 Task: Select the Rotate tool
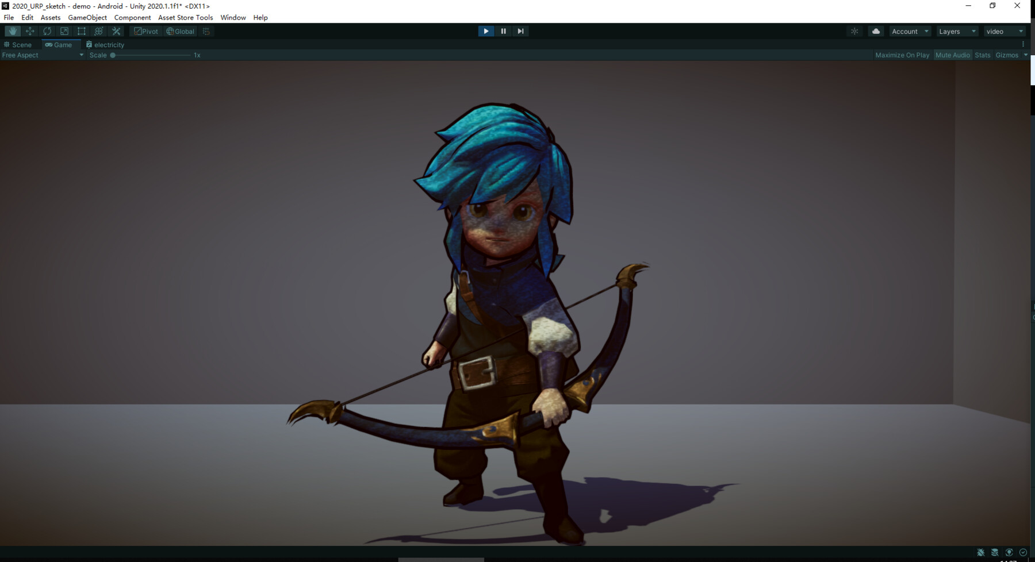click(x=47, y=31)
